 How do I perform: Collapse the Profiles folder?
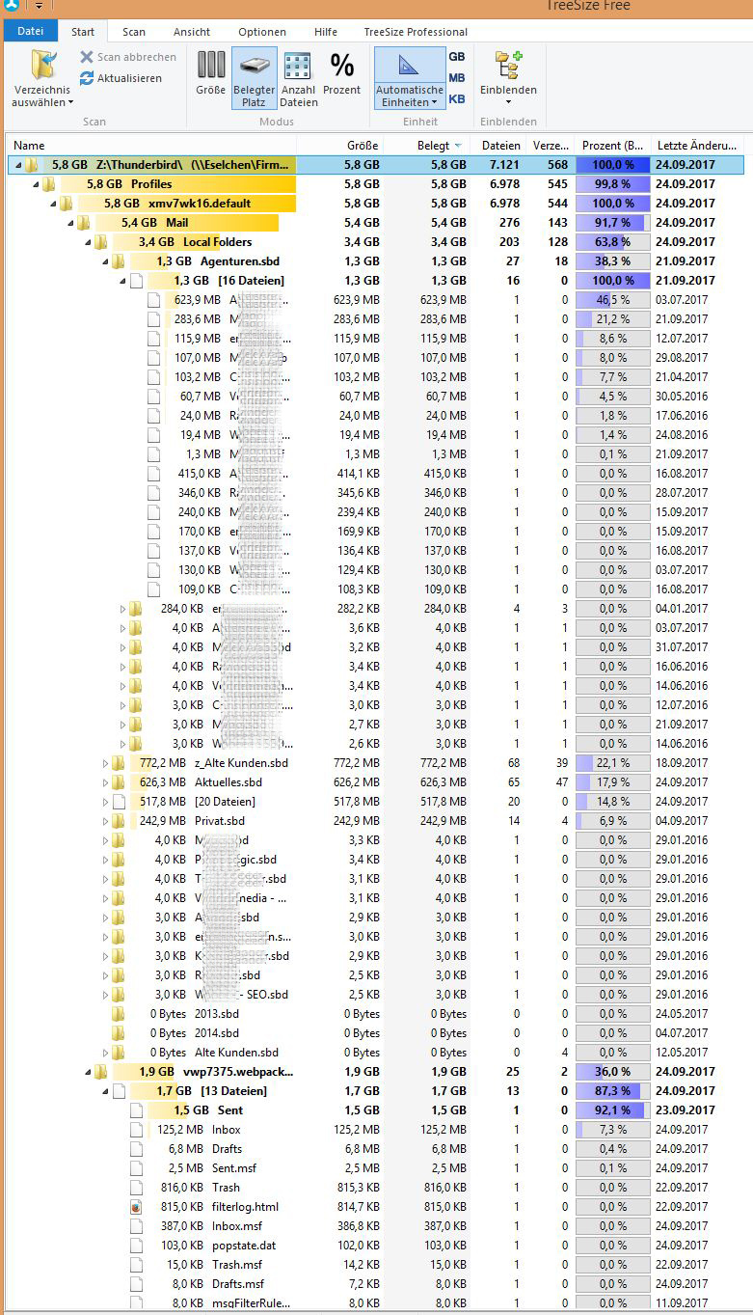pos(36,184)
